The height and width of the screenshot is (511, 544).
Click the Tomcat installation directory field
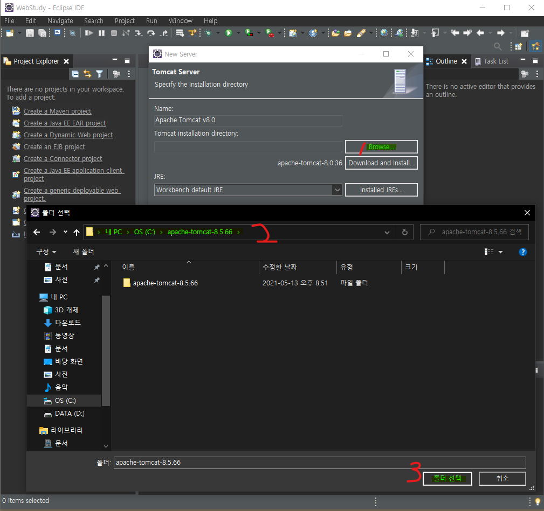pos(248,147)
